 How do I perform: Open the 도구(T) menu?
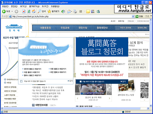click(x=45, y=6)
